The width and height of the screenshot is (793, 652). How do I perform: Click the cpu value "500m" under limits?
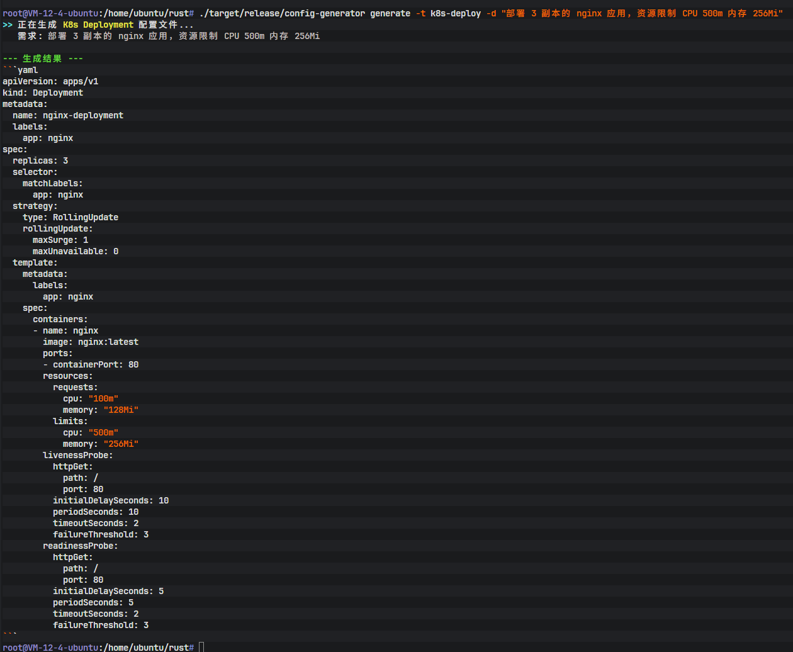(103, 432)
